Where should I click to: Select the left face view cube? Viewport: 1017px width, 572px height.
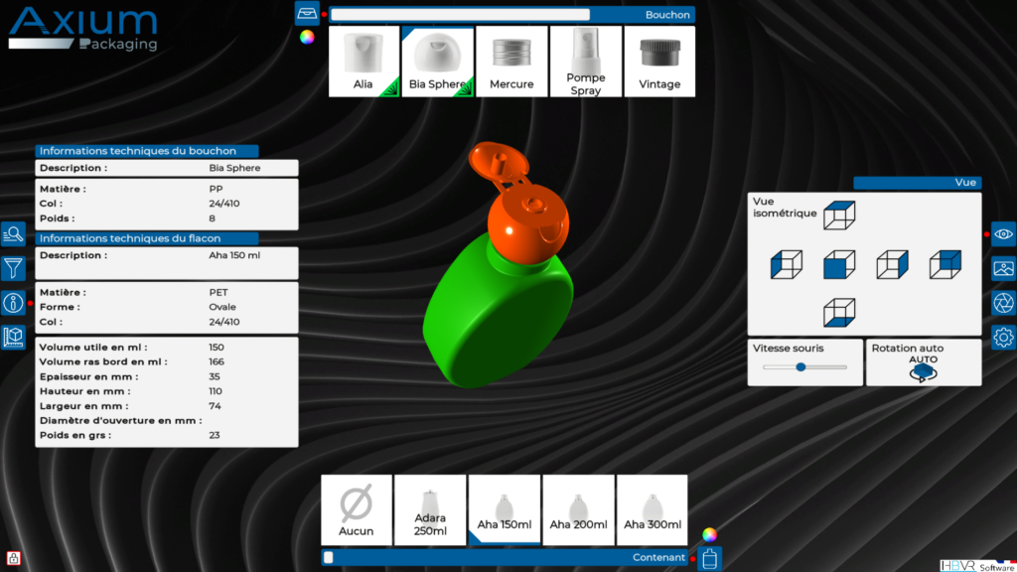tap(787, 264)
